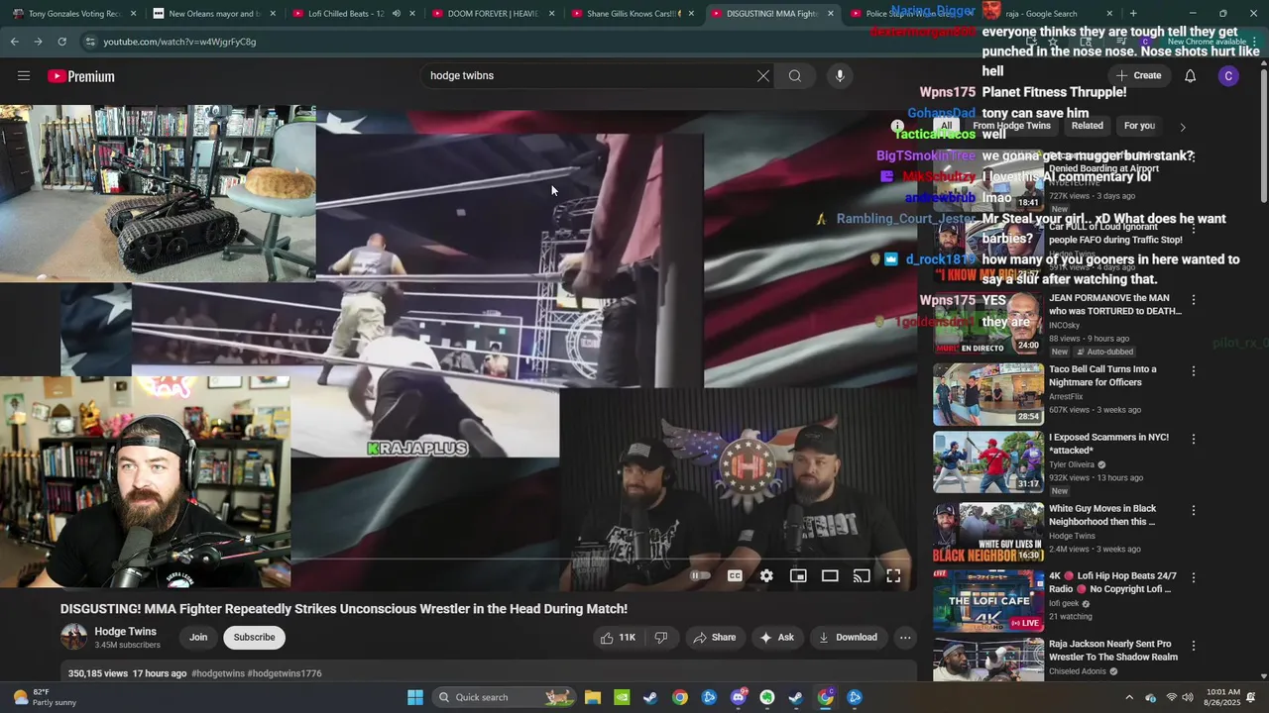Screen dimensions: 1269x713
Task: Open more actions ellipsis under video
Action: click(x=905, y=638)
